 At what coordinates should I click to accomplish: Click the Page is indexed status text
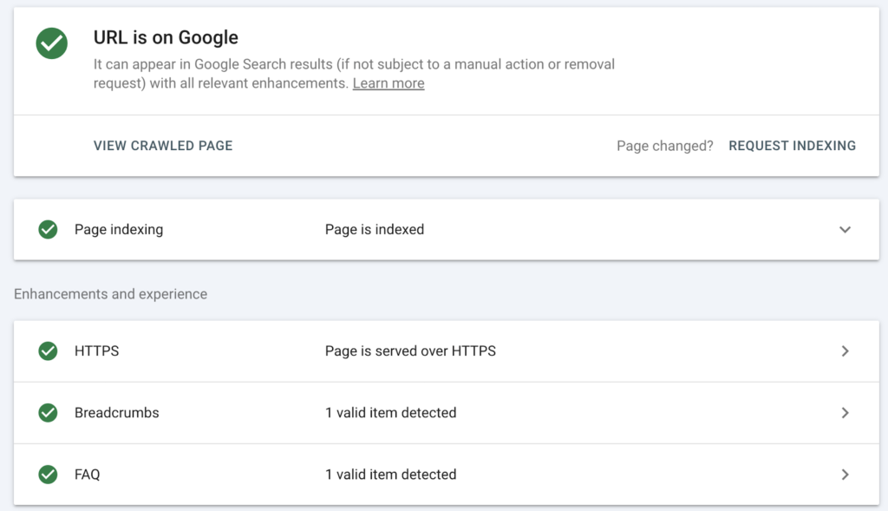tap(375, 229)
